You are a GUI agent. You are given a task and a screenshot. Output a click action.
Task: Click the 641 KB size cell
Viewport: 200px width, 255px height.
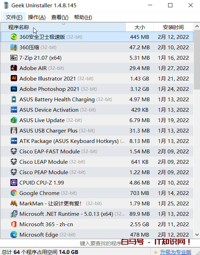[x=140, y=162]
